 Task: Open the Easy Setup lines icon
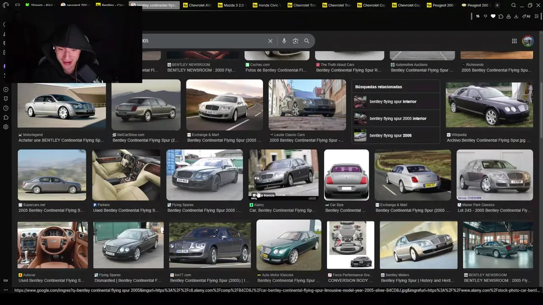[x=536, y=17]
